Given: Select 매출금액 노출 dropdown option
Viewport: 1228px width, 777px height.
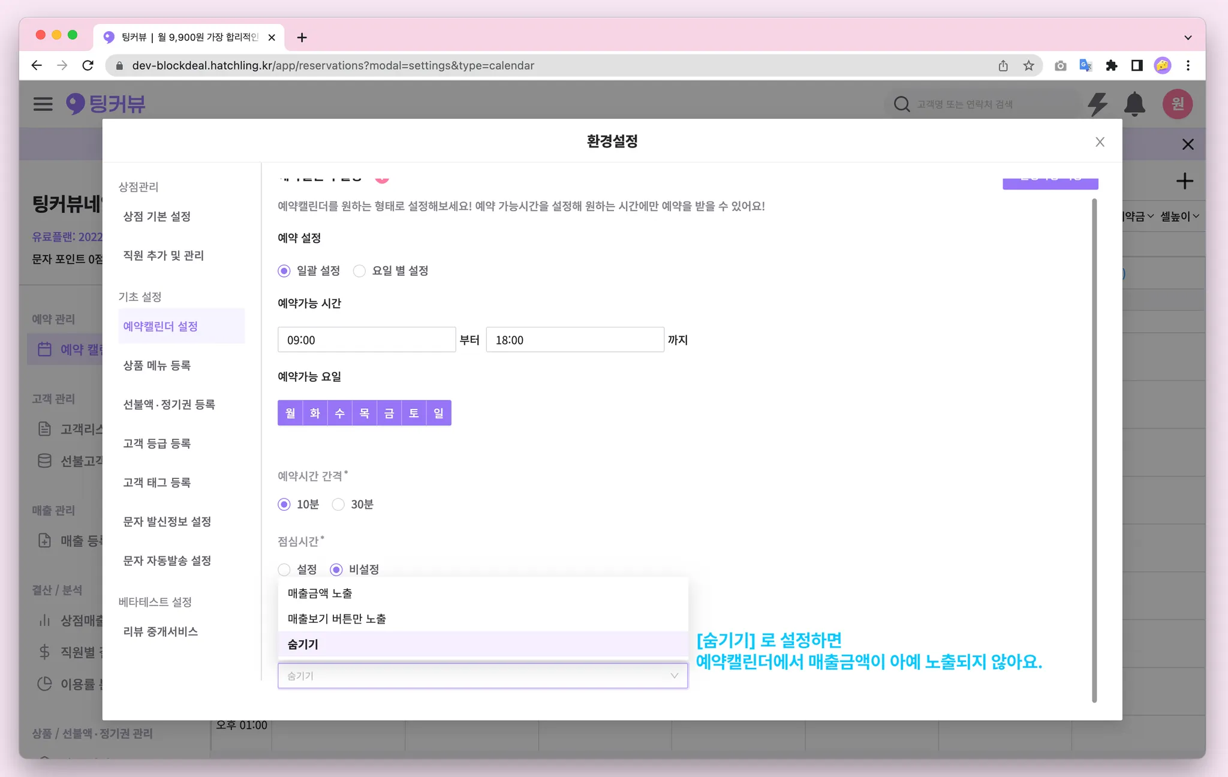Looking at the screenshot, I should pos(320,594).
